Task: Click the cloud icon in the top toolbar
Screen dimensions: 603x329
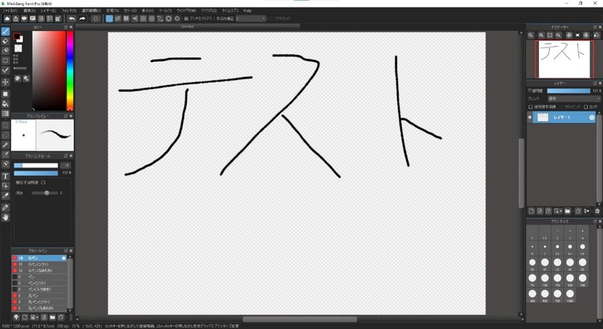Action: [x=8, y=18]
